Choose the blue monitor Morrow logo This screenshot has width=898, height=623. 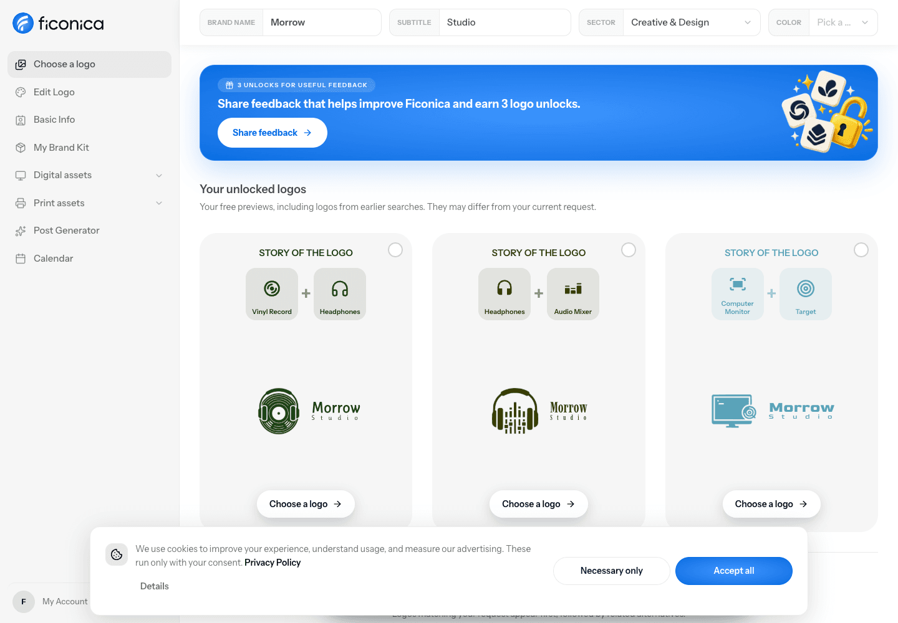coord(771,504)
